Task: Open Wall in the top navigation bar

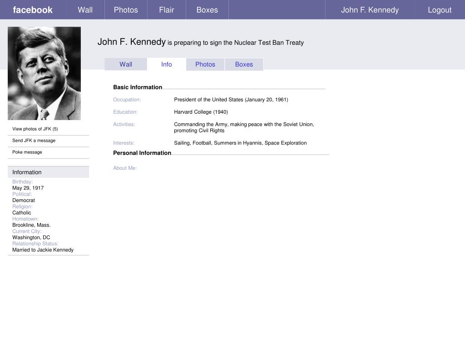Action: tap(85, 10)
